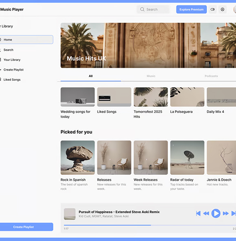Open Daily Mix 4 card image

click(221, 97)
